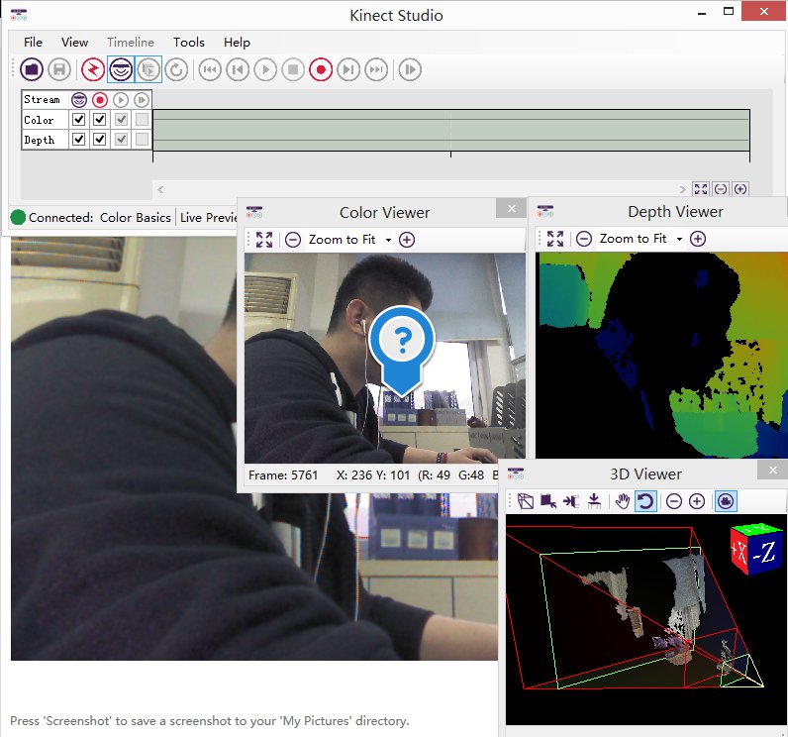
Task: Start recording with the red Record button
Action: (x=321, y=69)
